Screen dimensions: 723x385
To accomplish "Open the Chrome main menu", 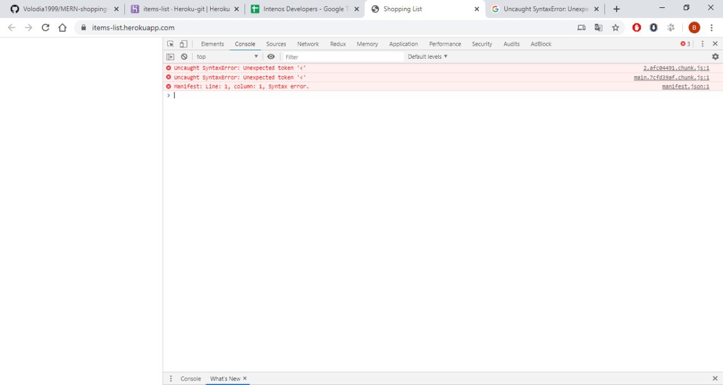I will click(712, 28).
